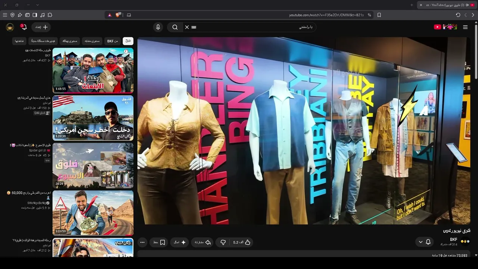The image size is (478, 269).
Task: Open the فلوق الاسبوع video thumbnail
Action: point(93,165)
